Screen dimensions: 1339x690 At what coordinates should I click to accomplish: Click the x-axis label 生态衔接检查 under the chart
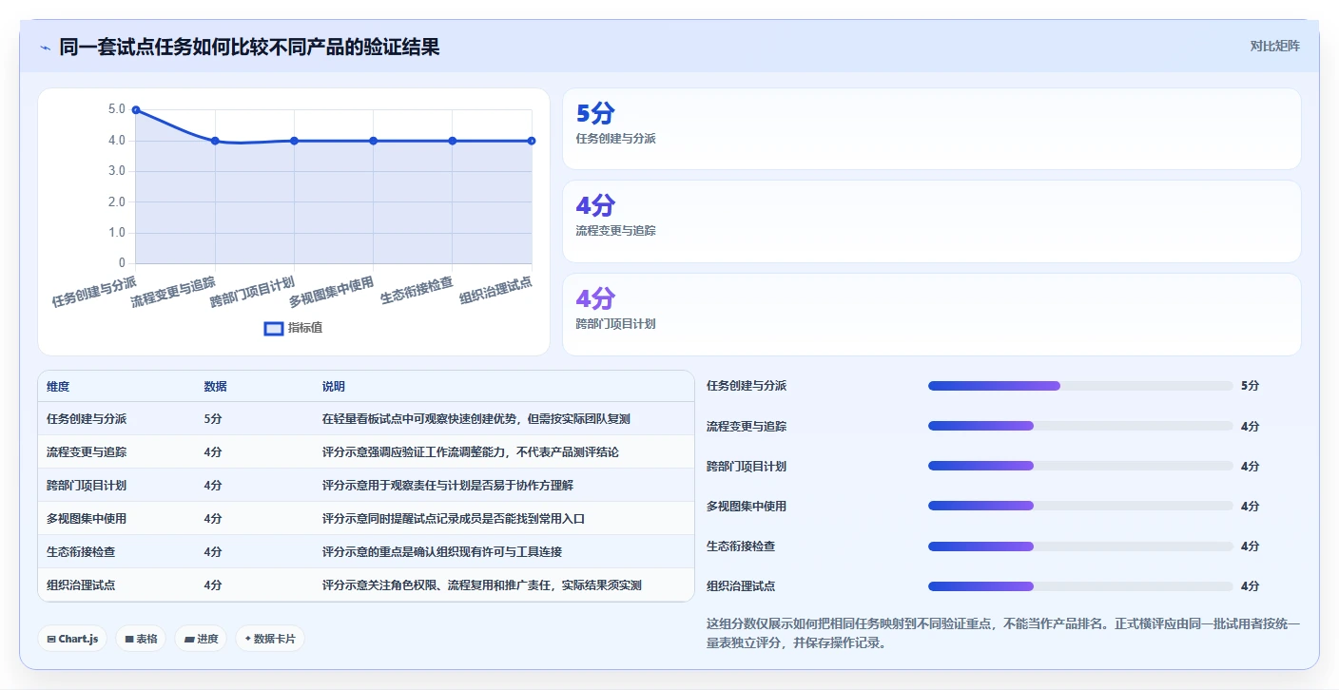pyautogui.click(x=417, y=291)
